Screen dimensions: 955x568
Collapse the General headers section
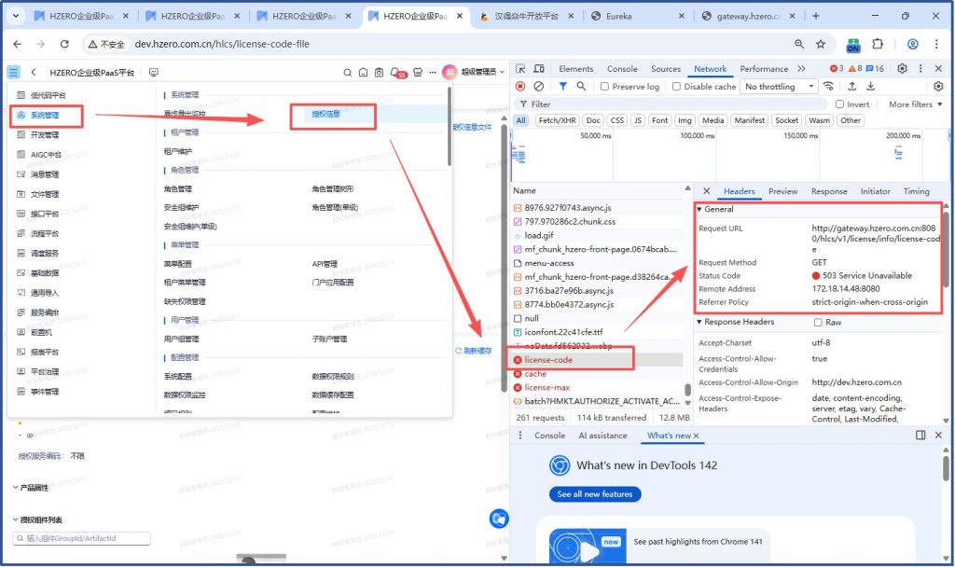(701, 209)
